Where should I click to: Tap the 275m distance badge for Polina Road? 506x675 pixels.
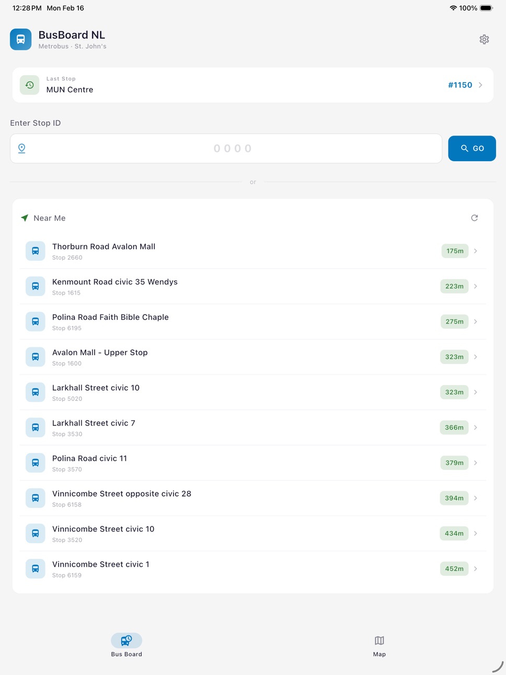point(454,322)
